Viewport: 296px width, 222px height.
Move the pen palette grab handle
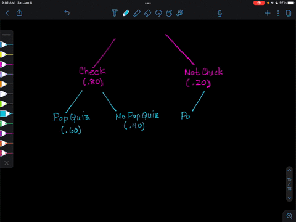tap(6, 35)
